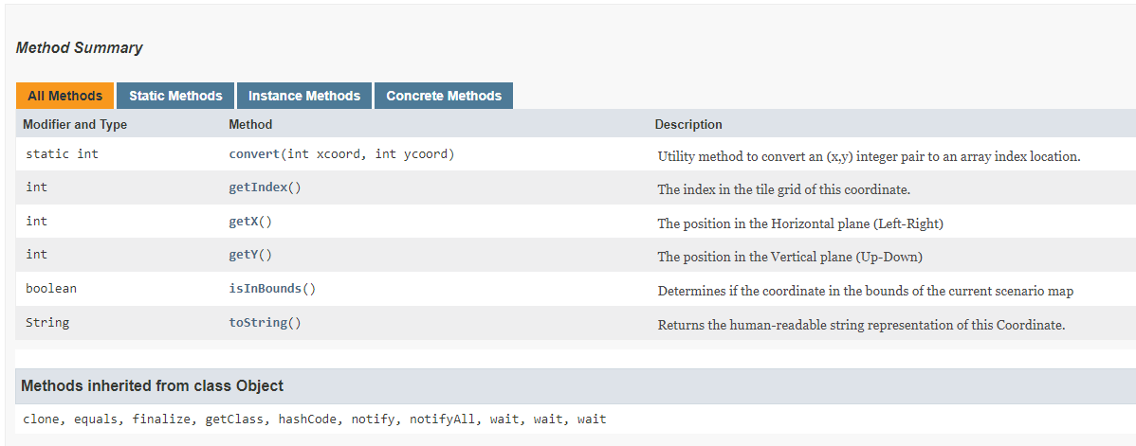Go to the getX() method details
Screen dimensions: 1136x446
click(250, 222)
